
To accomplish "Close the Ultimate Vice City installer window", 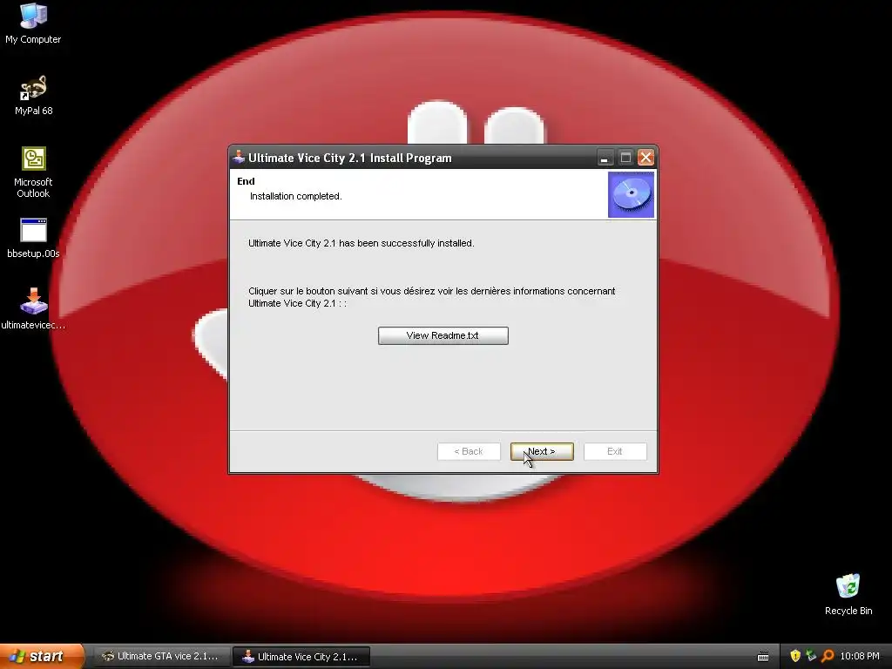I will [x=645, y=158].
